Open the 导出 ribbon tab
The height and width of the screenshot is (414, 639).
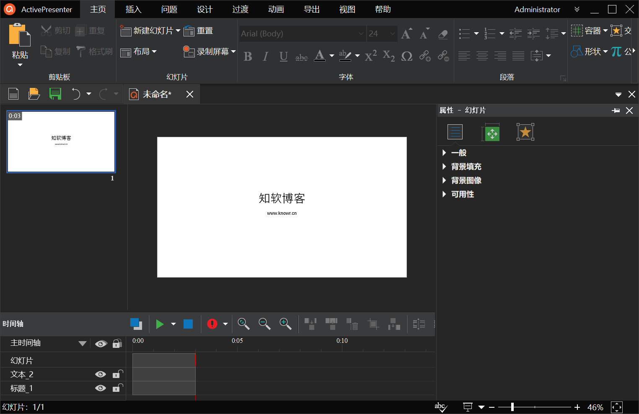[x=312, y=9]
